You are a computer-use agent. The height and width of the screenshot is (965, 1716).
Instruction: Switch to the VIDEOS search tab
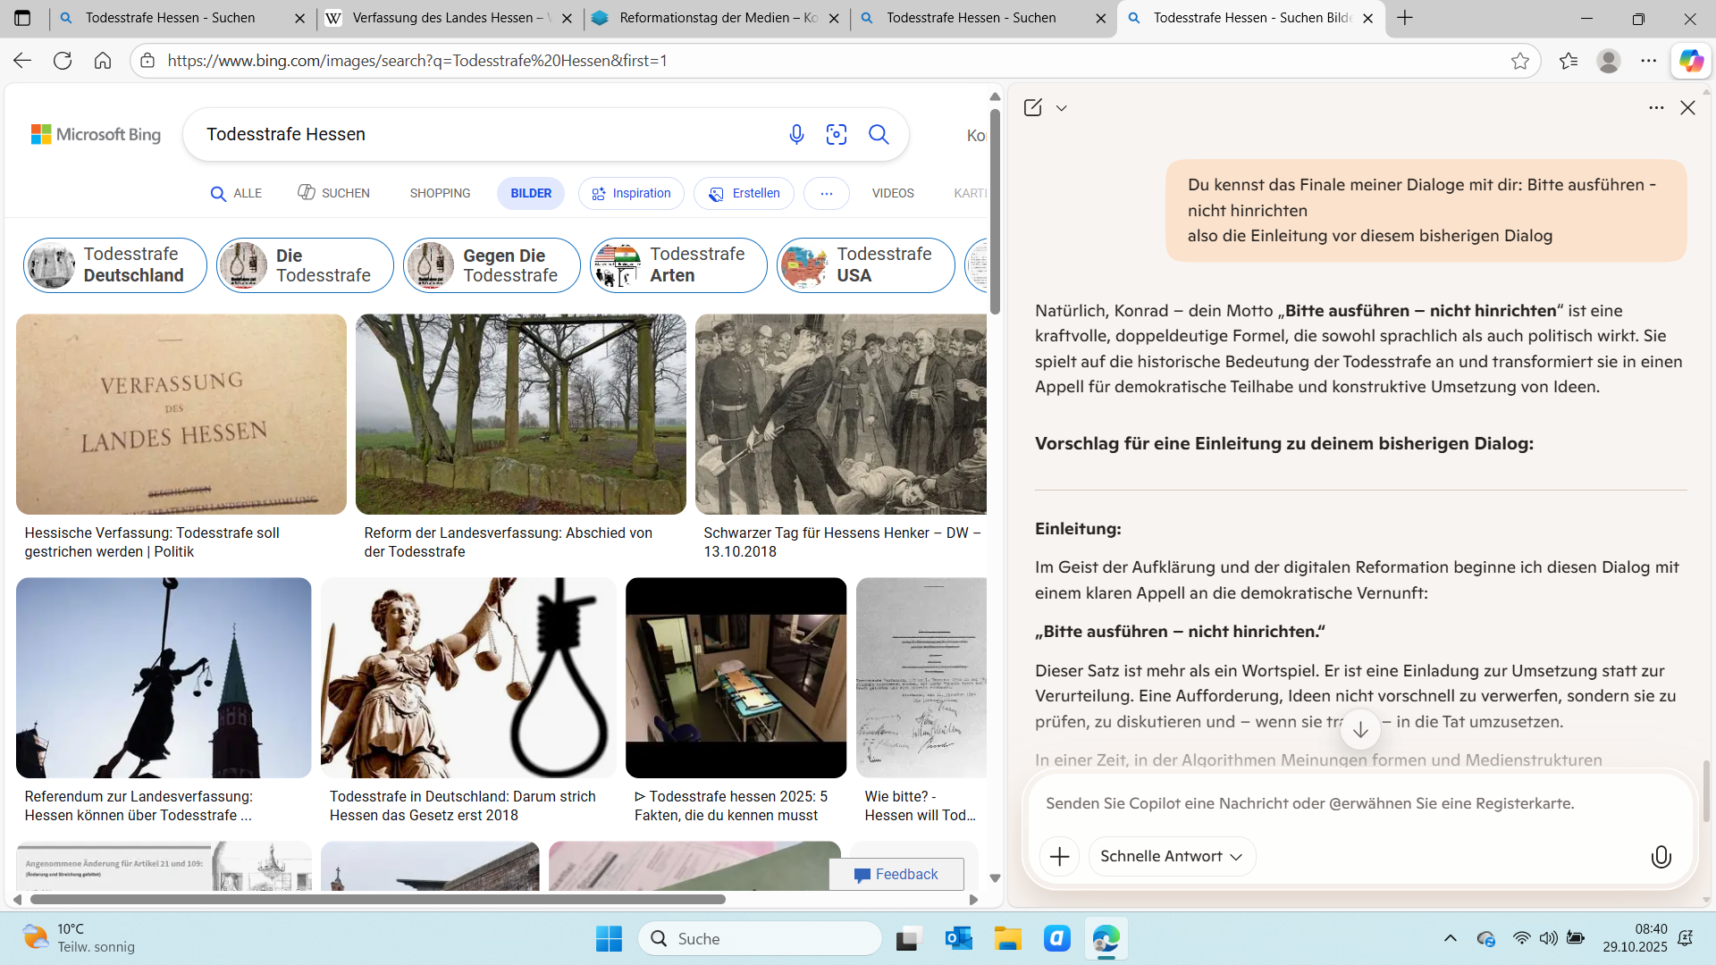[x=892, y=193]
